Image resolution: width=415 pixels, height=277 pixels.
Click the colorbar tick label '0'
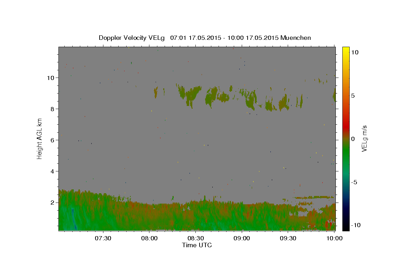(x=353, y=139)
